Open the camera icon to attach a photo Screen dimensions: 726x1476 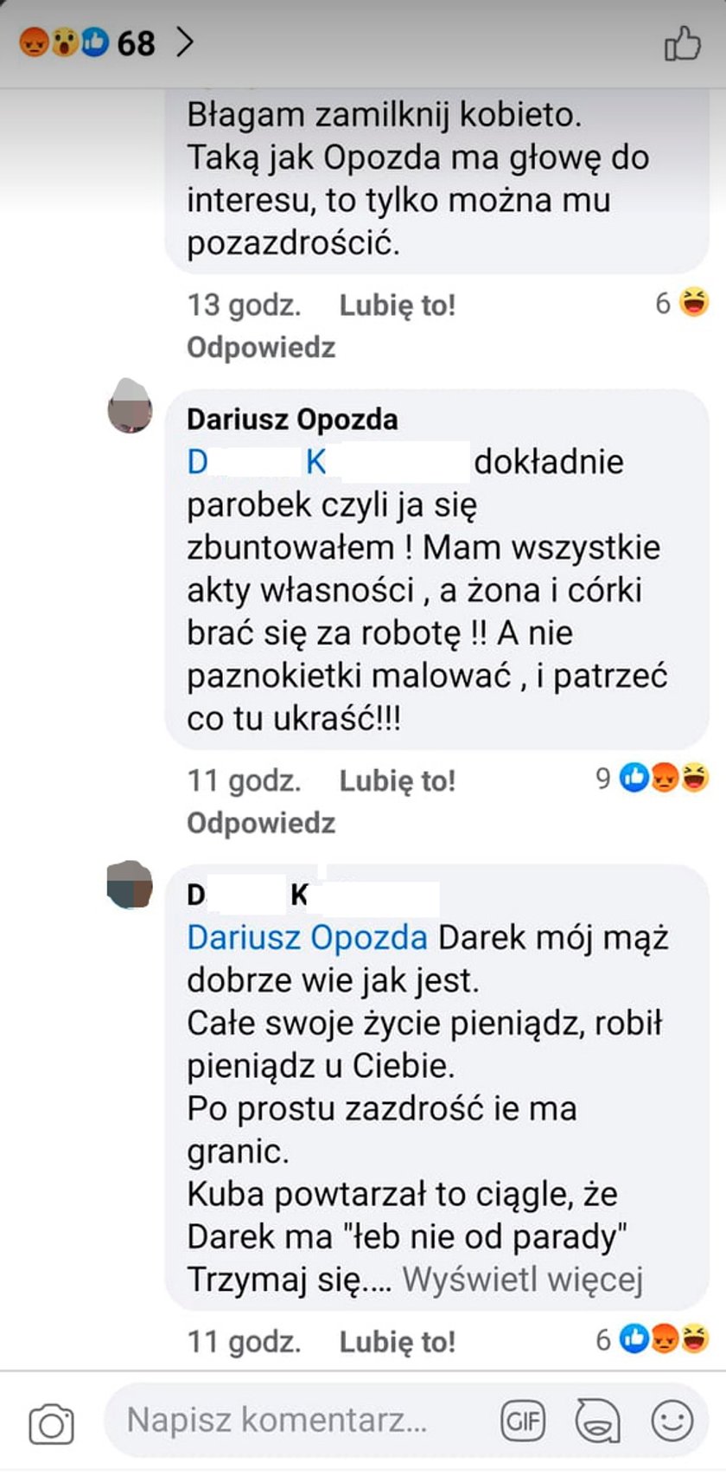coord(52,1423)
